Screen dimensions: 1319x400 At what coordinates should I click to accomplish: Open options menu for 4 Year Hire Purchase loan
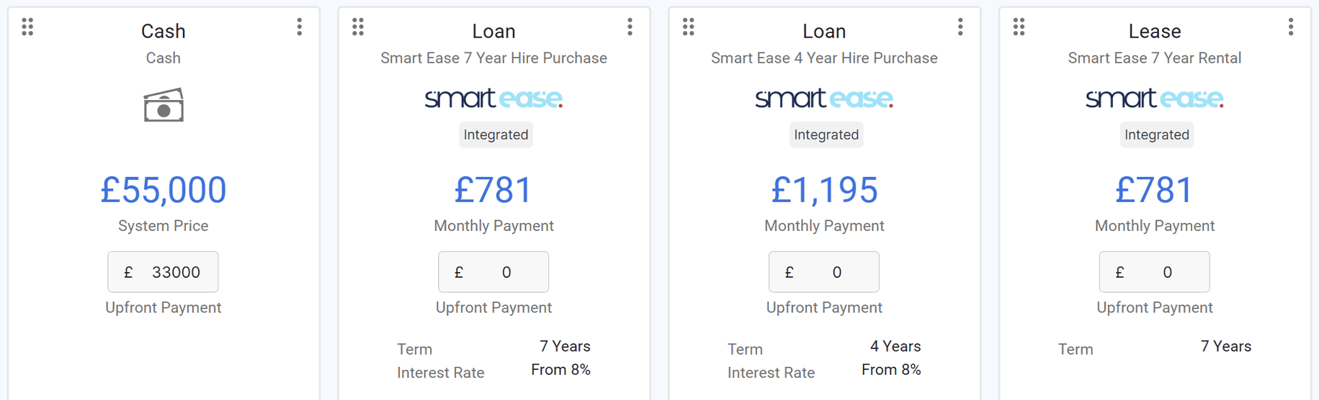click(961, 27)
